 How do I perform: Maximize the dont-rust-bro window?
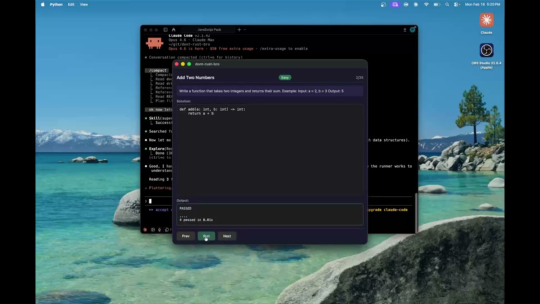coord(189,64)
